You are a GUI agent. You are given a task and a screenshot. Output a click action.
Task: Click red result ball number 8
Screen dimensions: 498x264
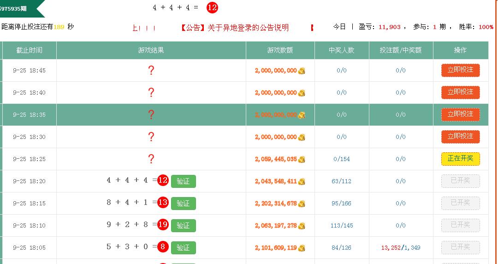click(x=163, y=247)
